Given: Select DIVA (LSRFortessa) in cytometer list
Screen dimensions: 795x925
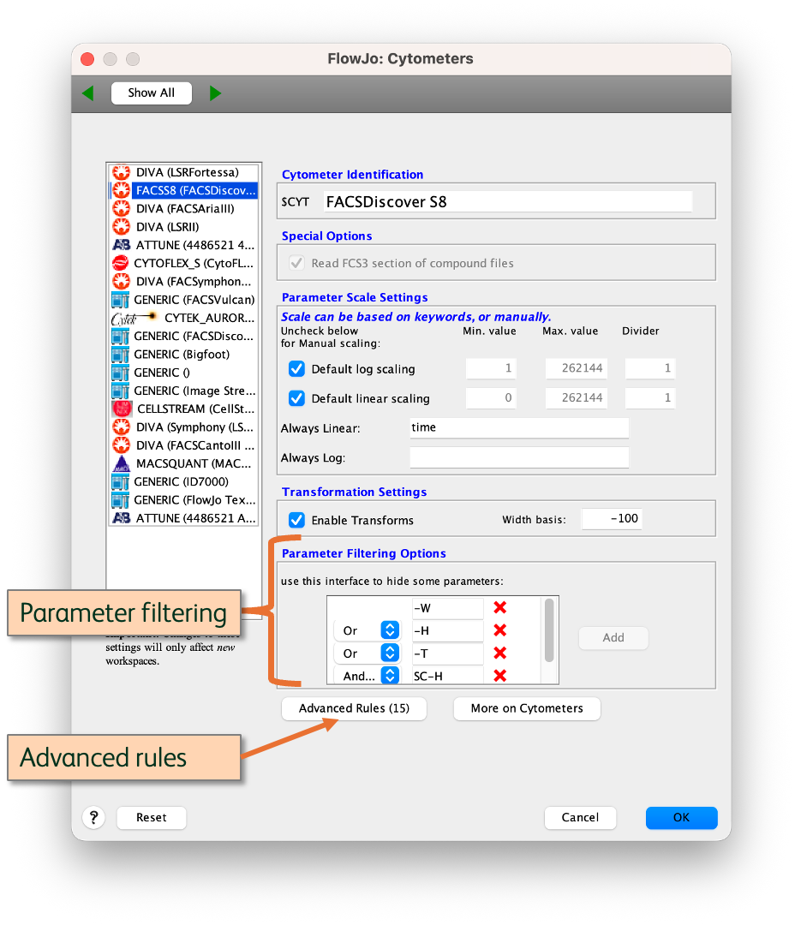Looking at the screenshot, I should click(183, 172).
